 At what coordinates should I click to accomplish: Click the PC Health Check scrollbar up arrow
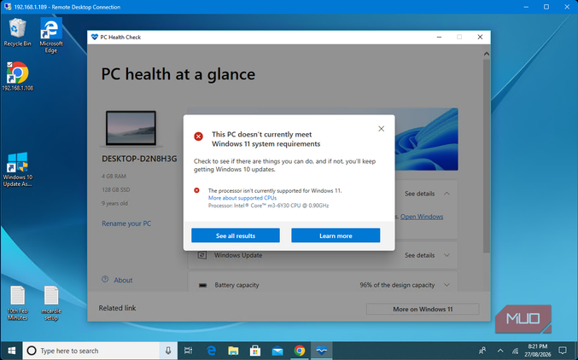(486, 54)
